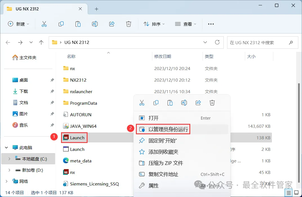
Task: Sort by 类型 column header
Action: tap(209, 56)
